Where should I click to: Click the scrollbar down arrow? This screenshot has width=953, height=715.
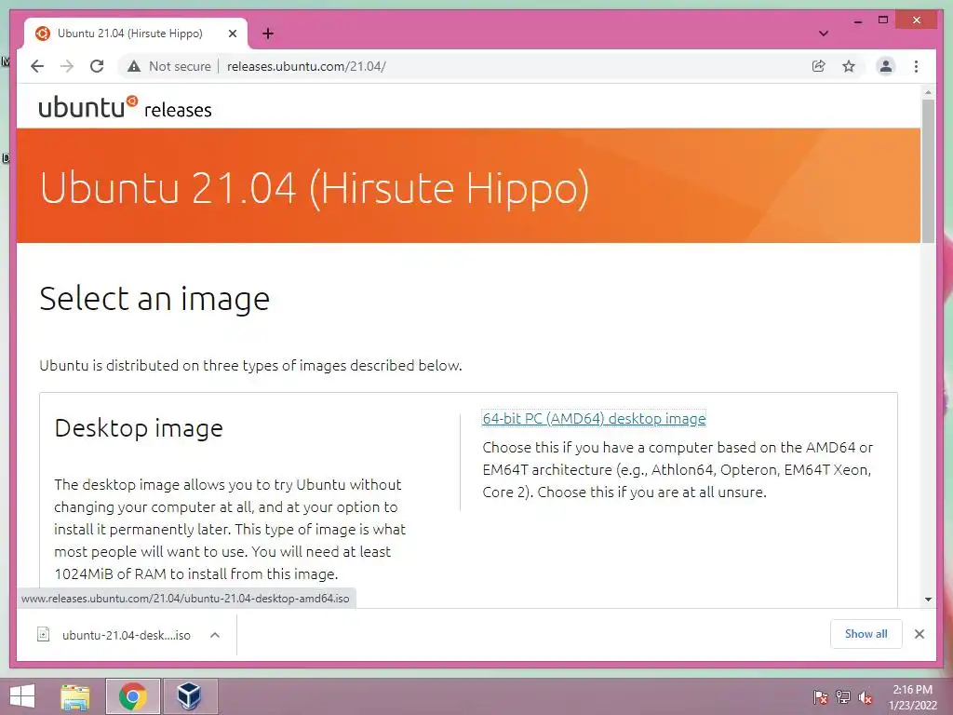point(928,600)
